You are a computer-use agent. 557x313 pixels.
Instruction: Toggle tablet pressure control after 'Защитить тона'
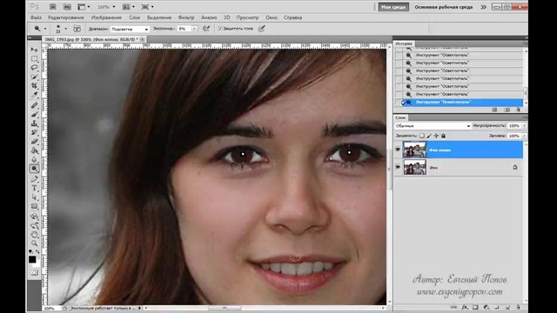pyautogui.click(x=261, y=29)
